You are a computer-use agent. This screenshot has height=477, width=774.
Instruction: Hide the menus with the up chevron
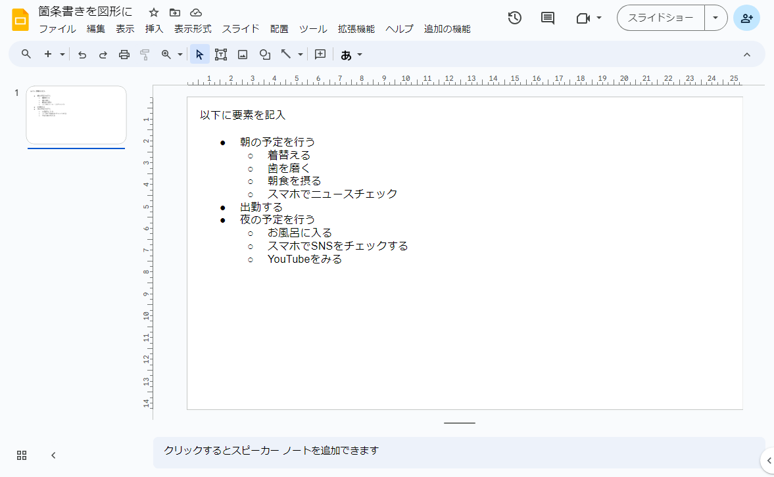click(x=747, y=55)
